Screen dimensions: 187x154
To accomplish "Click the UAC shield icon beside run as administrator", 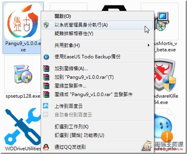I will click(x=46, y=25).
